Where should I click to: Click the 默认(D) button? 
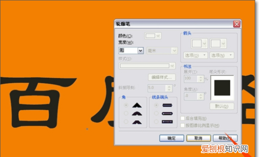[222, 106]
